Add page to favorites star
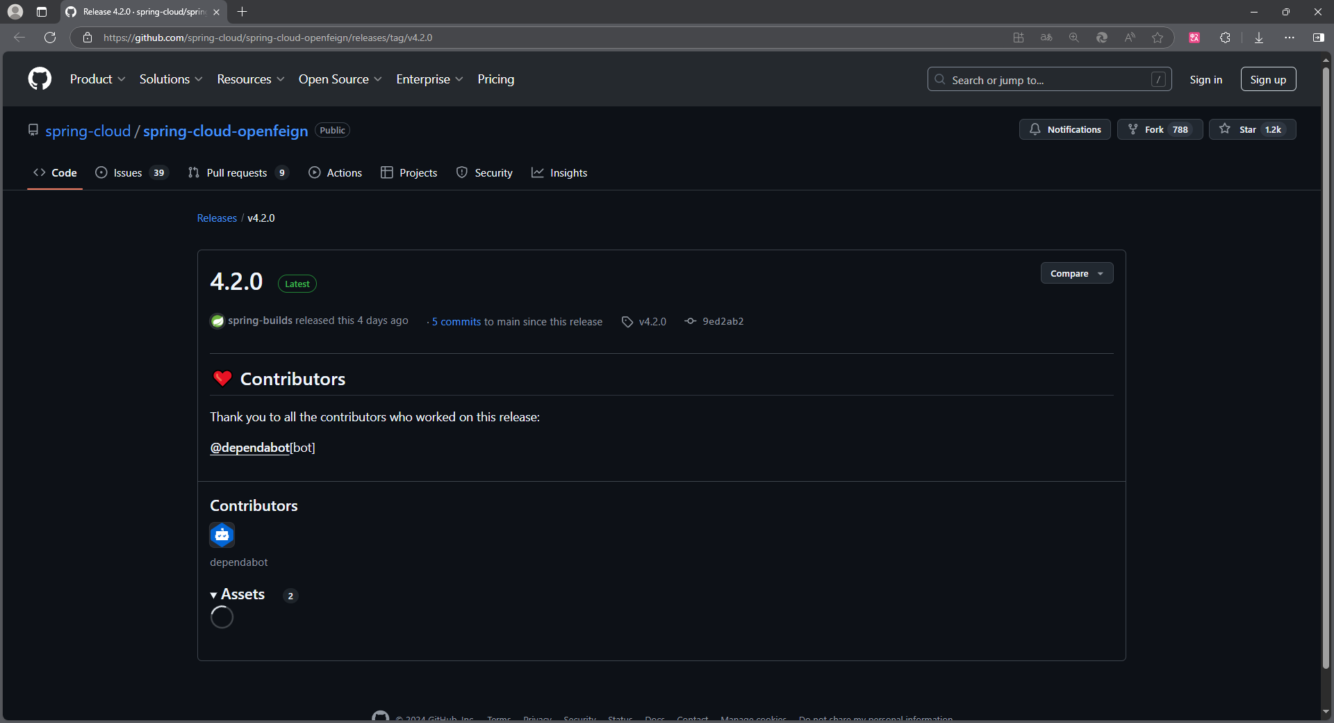Image resolution: width=1334 pixels, height=723 pixels. point(1158,38)
